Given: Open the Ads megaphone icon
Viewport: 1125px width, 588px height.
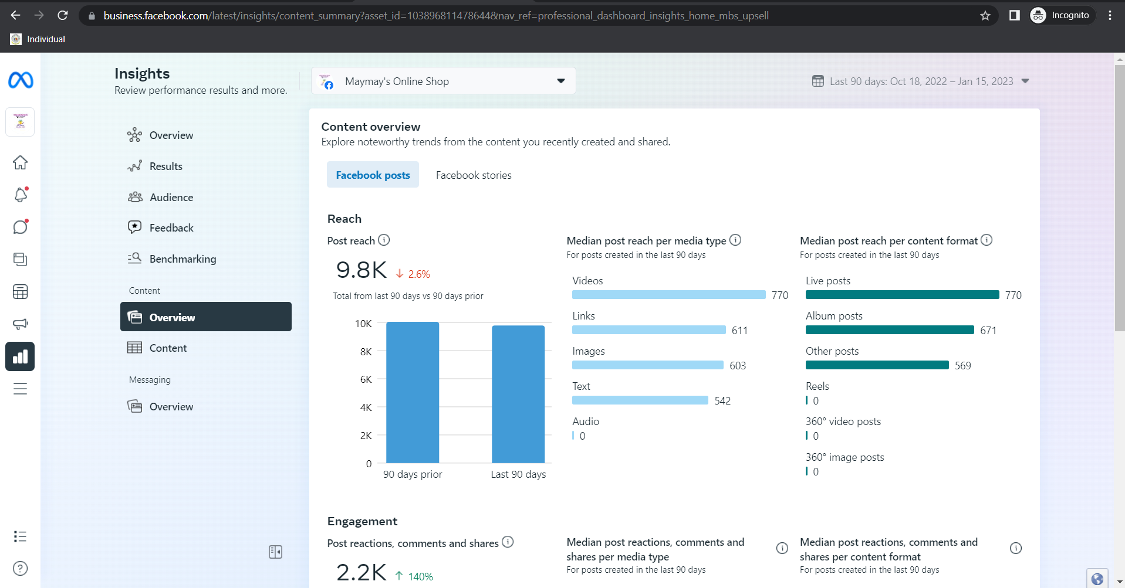Looking at the screenshot, I should (x=21, y=324).
